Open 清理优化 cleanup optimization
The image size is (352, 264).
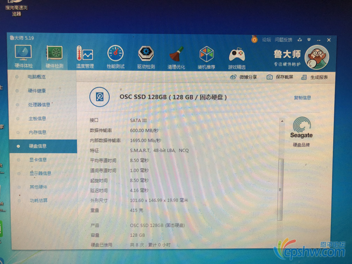176,58
